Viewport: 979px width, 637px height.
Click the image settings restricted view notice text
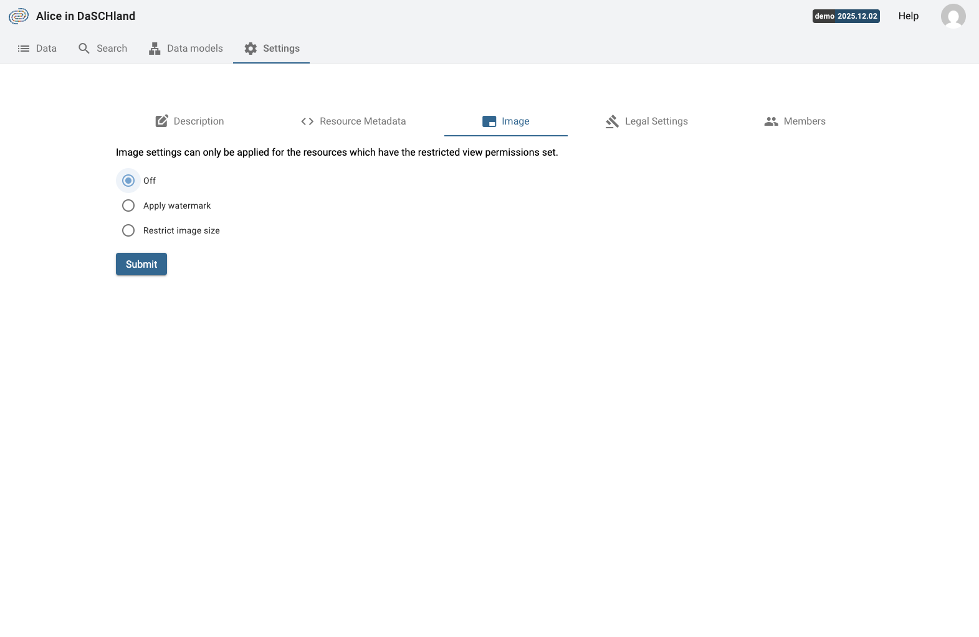[x=337, y=153]
